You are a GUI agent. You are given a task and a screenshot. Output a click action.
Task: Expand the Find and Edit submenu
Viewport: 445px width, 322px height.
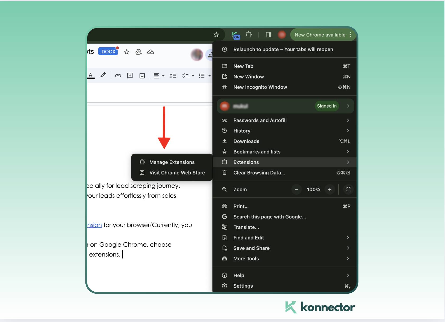coord(285,238)
